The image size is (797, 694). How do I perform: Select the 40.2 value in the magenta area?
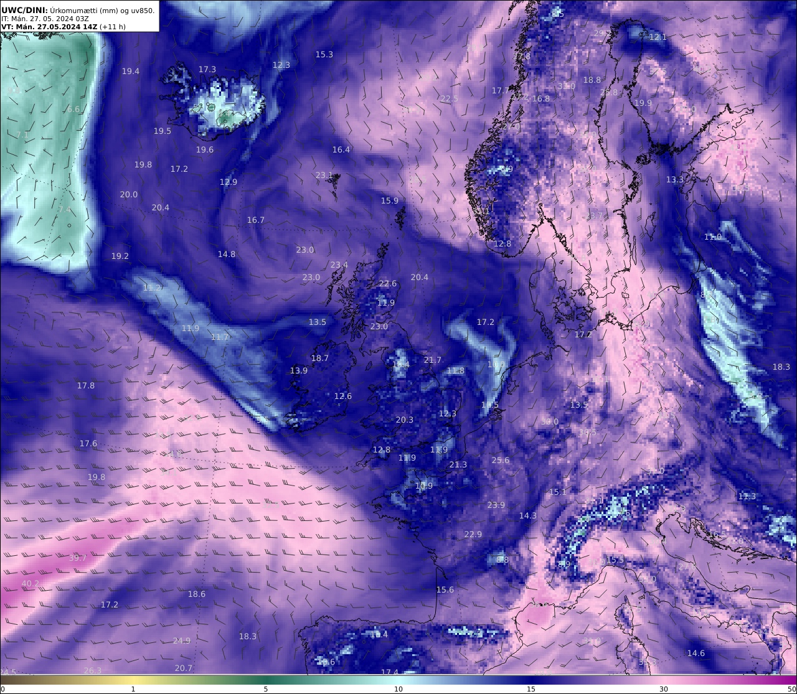tap(31, 584)
